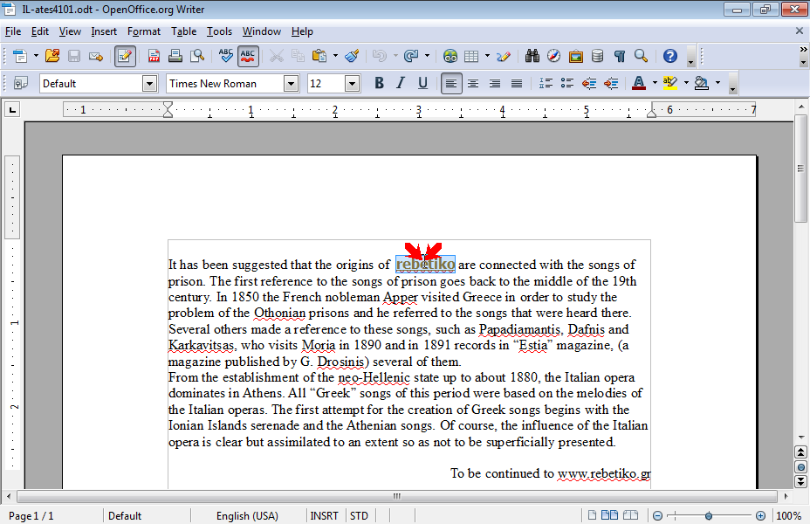The width and height of the screenshot is (810, 524).
Task: Open Highlighting color dropdown arrow
Action: (686, 83)
